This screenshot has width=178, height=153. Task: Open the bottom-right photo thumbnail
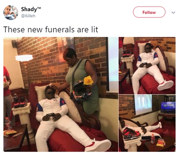pyautogui.click(x=147, y=123)
